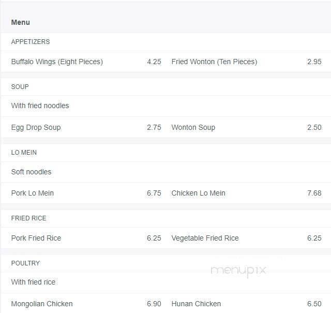Select Egg Drop Soup menu item
The width and height of the screenshot is (331, 313).
[x=36, y=127]
